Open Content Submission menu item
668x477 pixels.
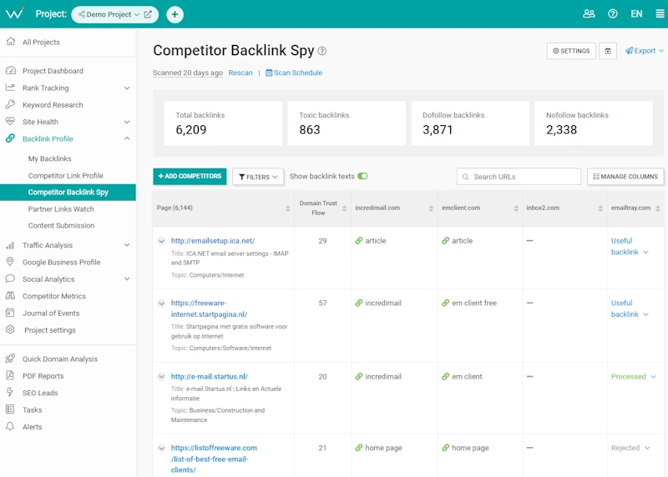point(61,225)
